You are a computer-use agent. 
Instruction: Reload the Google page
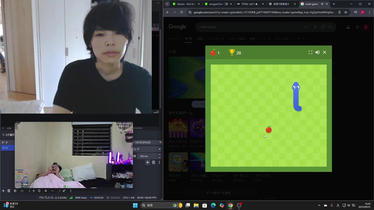point(181,12)
